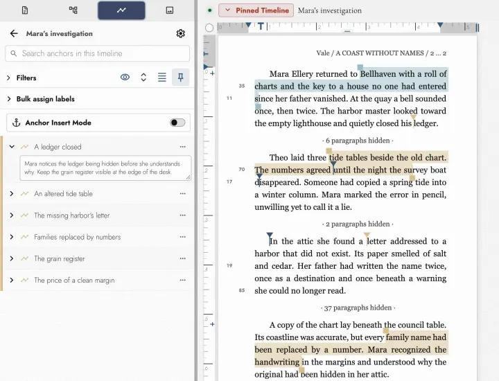Click timeline icon beside An altered tide table
Viewport: 499px width, 381px height.
point(24,194)
